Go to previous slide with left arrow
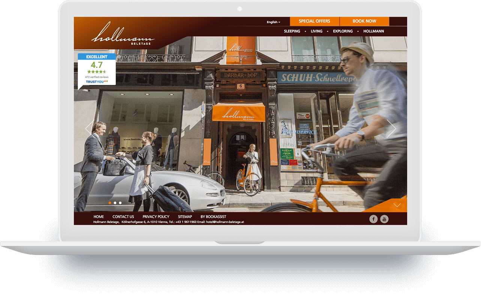The height and width of the screenshot is (295, 481). click(89, 128)
